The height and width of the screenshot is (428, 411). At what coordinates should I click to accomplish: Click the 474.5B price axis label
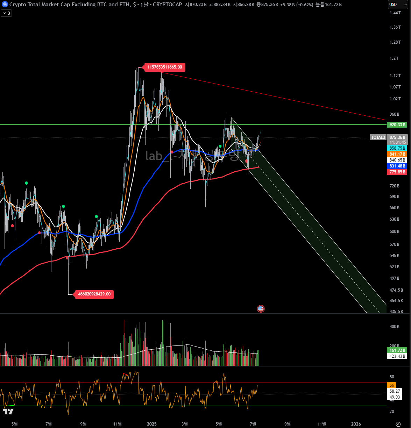[396, 290]
